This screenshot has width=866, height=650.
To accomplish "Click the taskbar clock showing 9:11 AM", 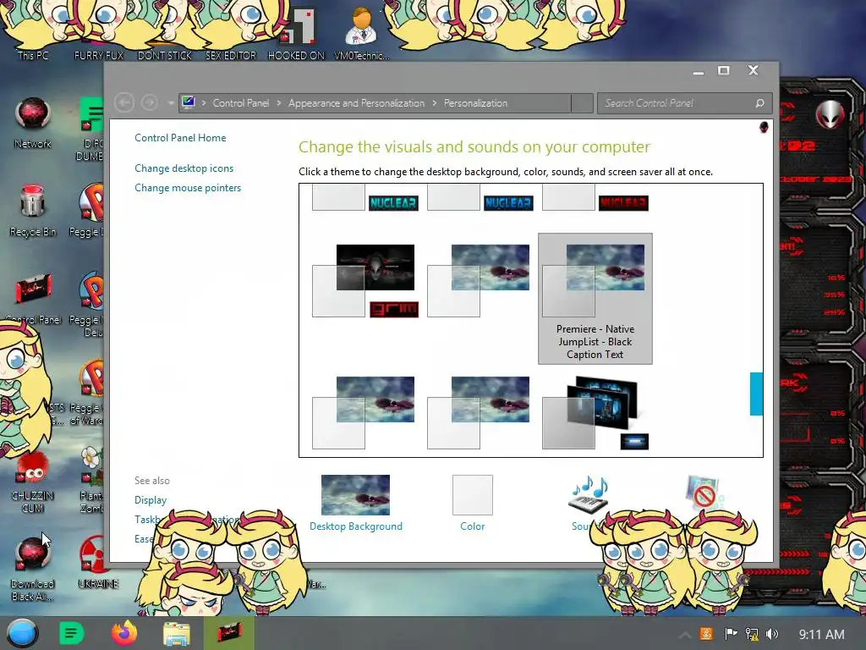I will (x=821, y=635).
